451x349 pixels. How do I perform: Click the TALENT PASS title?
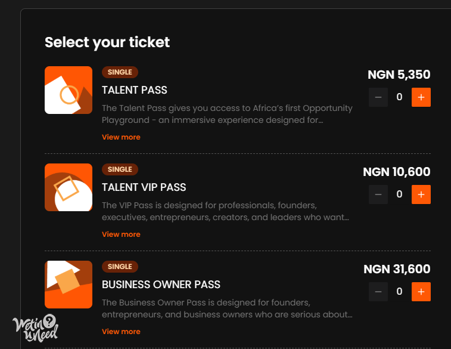pos(134,90)
